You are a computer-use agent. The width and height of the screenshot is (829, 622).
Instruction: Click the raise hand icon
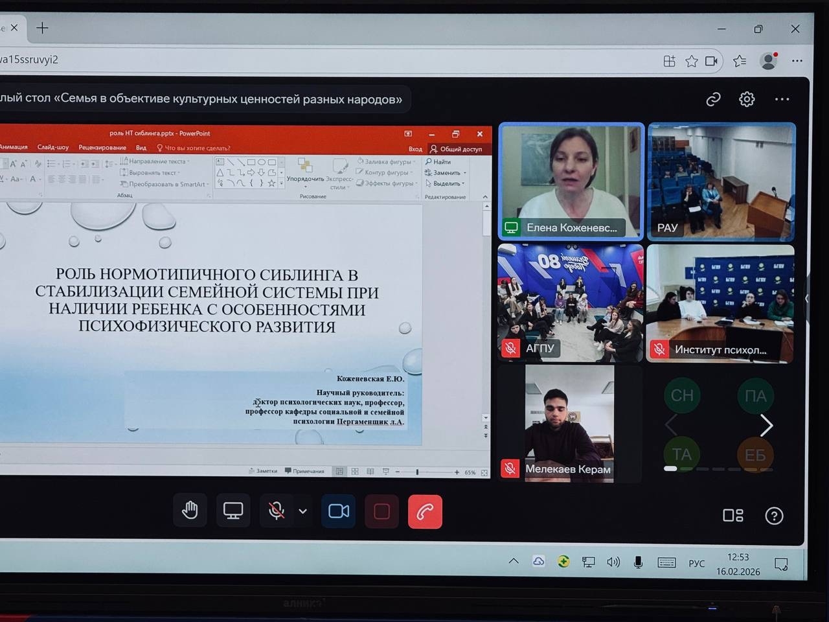pos(190,511)
